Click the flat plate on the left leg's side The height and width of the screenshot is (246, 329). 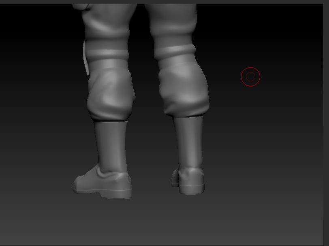coord(86,58)
